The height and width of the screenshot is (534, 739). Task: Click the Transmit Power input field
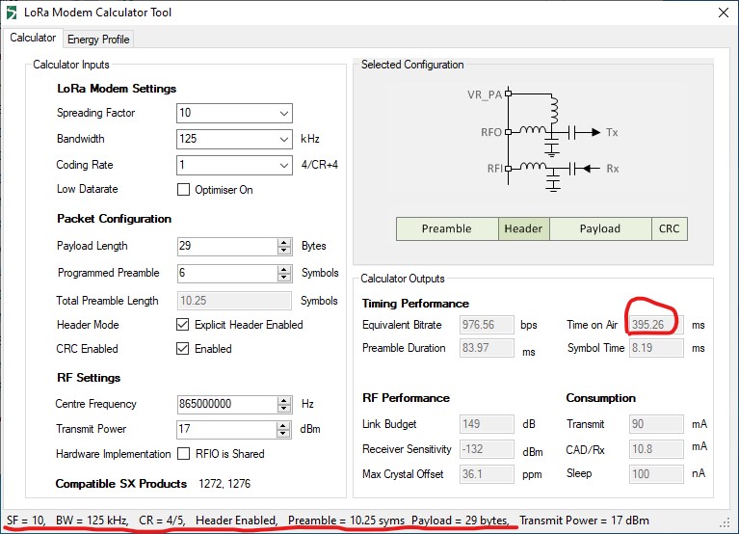(x=227, y=429)
